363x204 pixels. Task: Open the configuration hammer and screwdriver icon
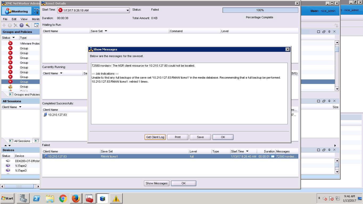point(36,11)
